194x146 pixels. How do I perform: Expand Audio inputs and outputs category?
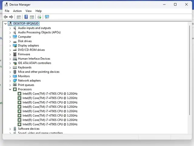point(10,28)
